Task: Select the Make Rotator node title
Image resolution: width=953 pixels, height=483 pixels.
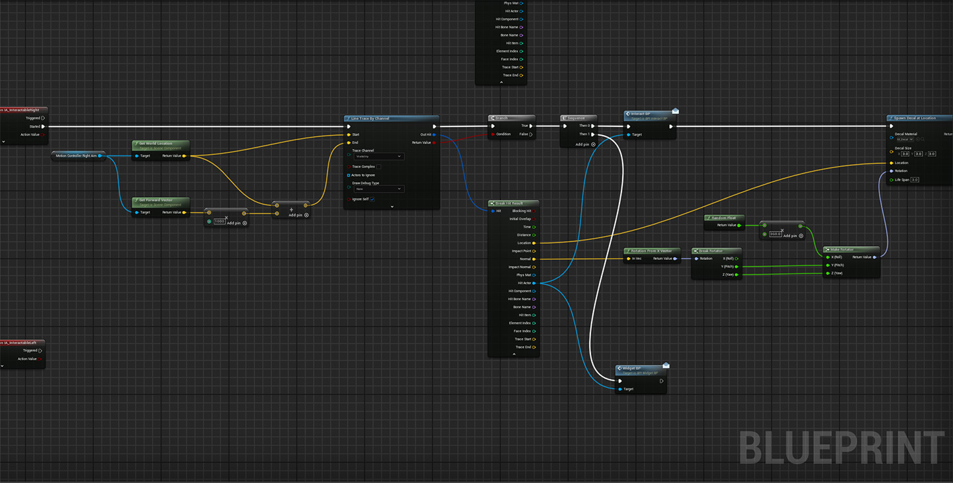Action: [x=842, y=250]
